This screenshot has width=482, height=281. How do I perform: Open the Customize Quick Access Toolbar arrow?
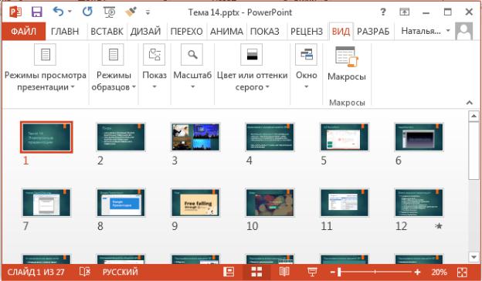(148, 12)
